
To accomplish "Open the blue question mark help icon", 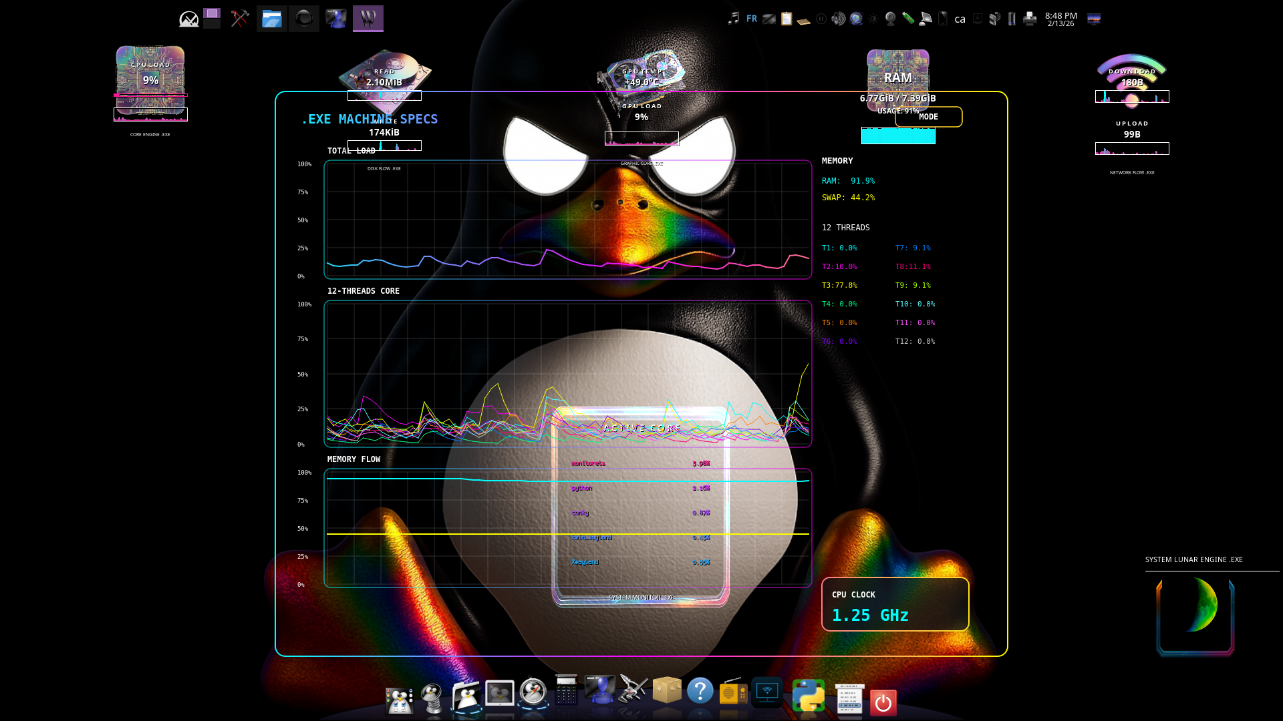I will [x=700, y=691].
